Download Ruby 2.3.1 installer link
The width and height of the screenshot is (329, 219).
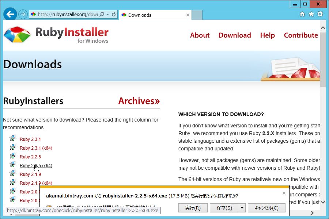click(30, 139)
